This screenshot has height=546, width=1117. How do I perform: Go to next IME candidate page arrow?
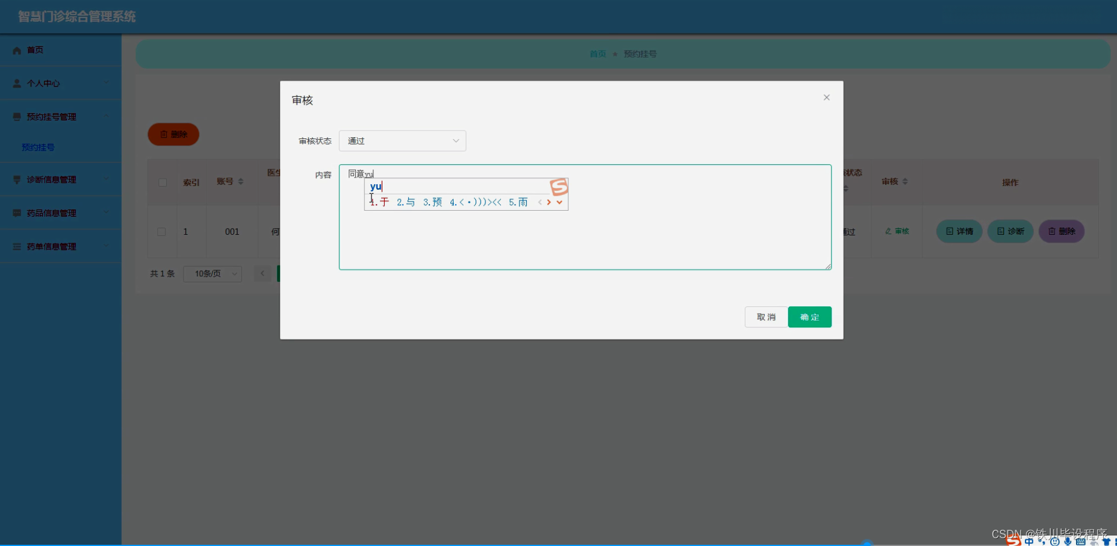[x=549, y=202]
